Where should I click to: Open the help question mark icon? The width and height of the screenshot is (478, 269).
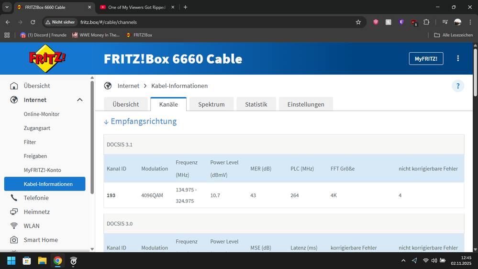[x=458, y=86]
